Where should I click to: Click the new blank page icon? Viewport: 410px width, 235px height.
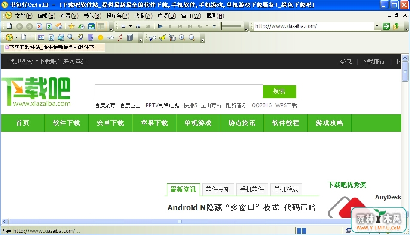click(x=9, y=26)
